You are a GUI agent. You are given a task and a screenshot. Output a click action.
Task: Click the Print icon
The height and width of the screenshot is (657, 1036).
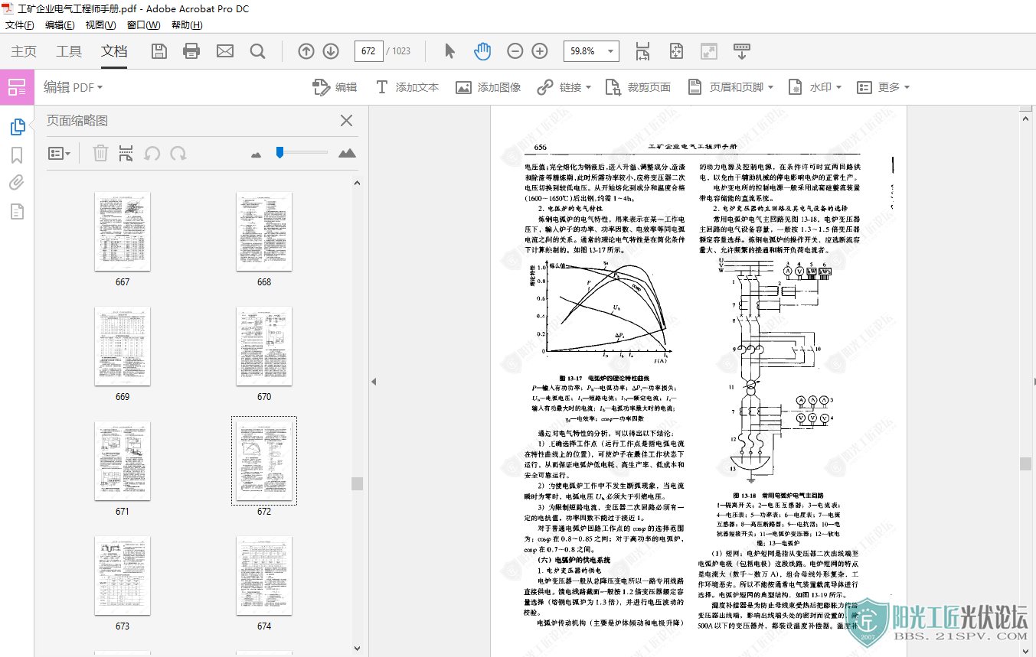click(x=191, y=51)
